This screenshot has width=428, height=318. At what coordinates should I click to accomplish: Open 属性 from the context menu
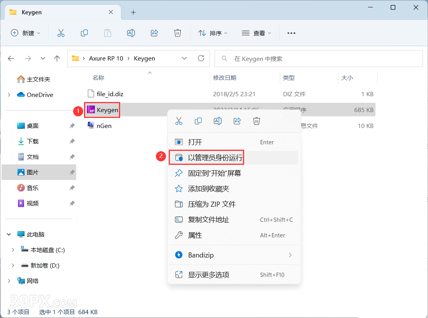234,235
